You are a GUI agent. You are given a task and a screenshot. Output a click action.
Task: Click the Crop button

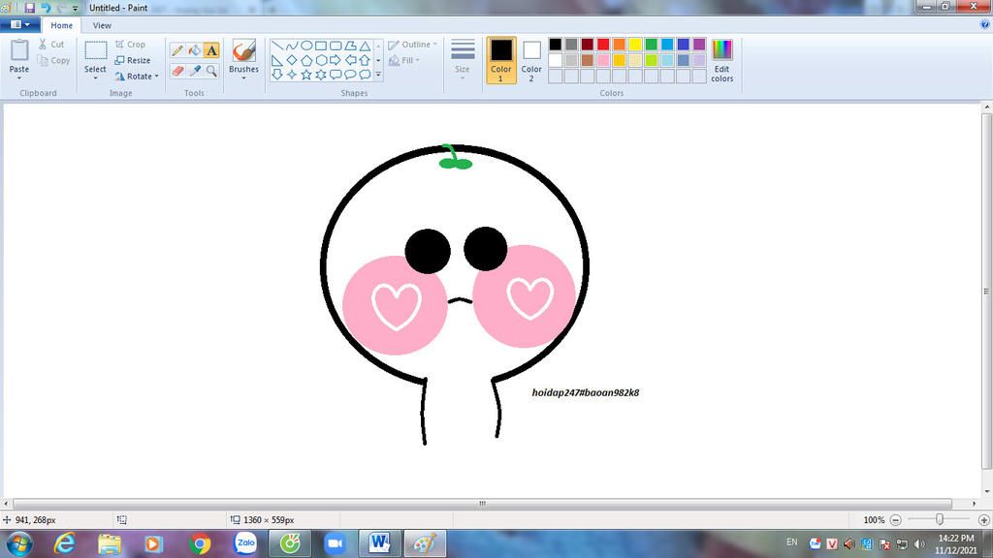[131, 45]
